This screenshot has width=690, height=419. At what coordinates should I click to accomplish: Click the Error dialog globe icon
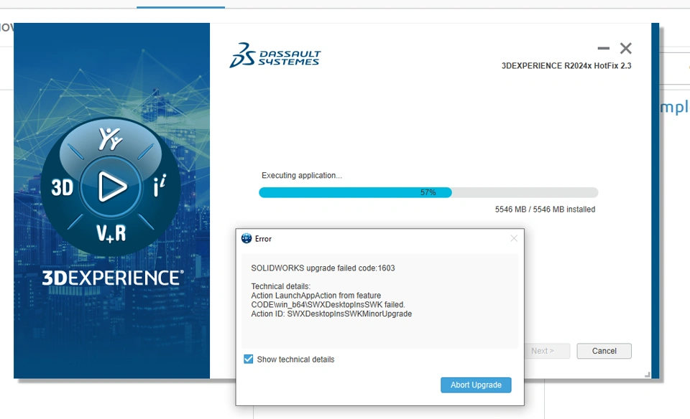click(247, 238)
